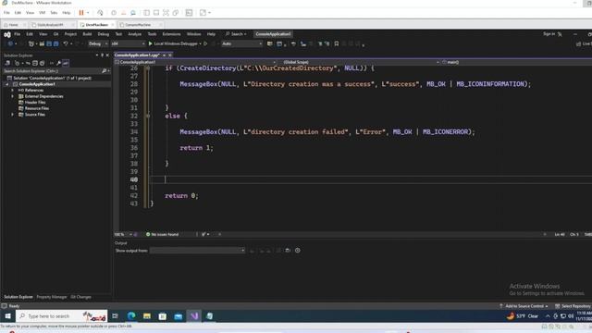Viewport: 592px width, 333px height.
Task: Click the weather 53°F Clear tray item
Action: pyautogui.click(x=523, y=316)
